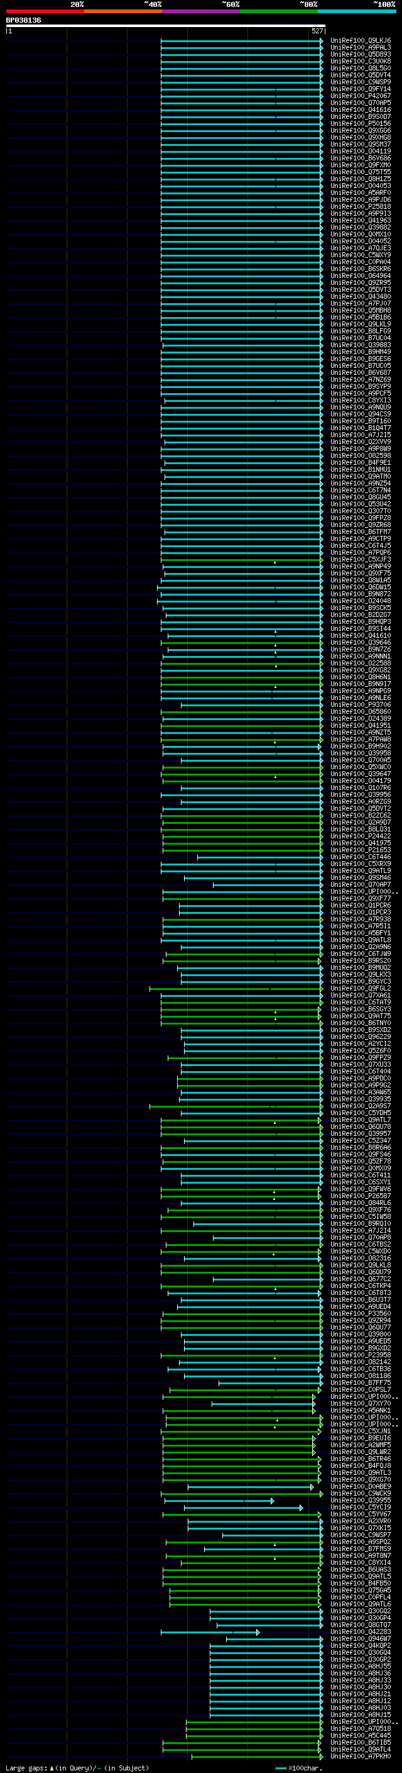Screen dimensions: 402x1773
Task: Click hit label UniRef100_Q43480
Action: (x=361, y=297)
